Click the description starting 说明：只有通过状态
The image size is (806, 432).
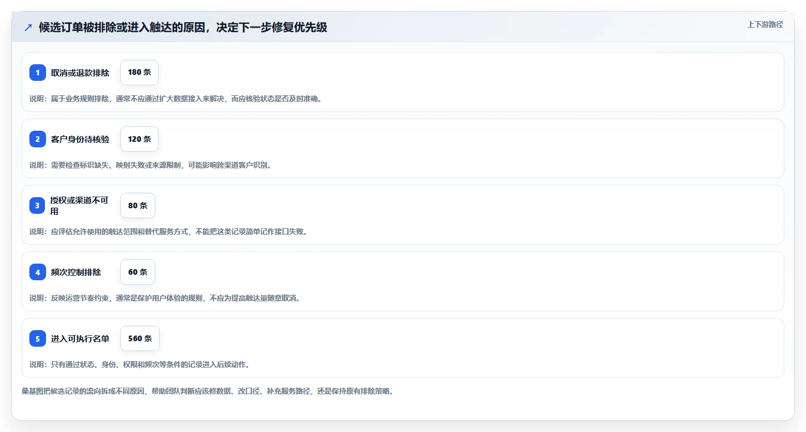(140, 364)
